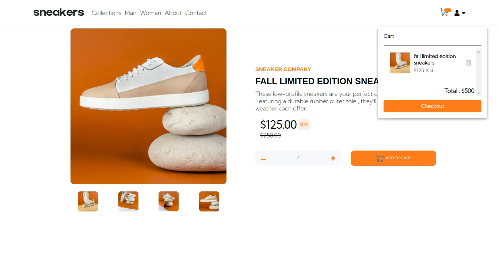The image size is (499, 280).
Task: Click the sneakers brand logo
Action: tap(58, 13)
